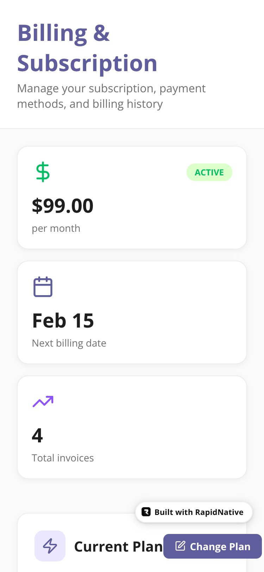Image resolution: width=264 pixels, height=572 pixels.
Task: Click the Current Plan heading
Action: click(x=118, y=546)
